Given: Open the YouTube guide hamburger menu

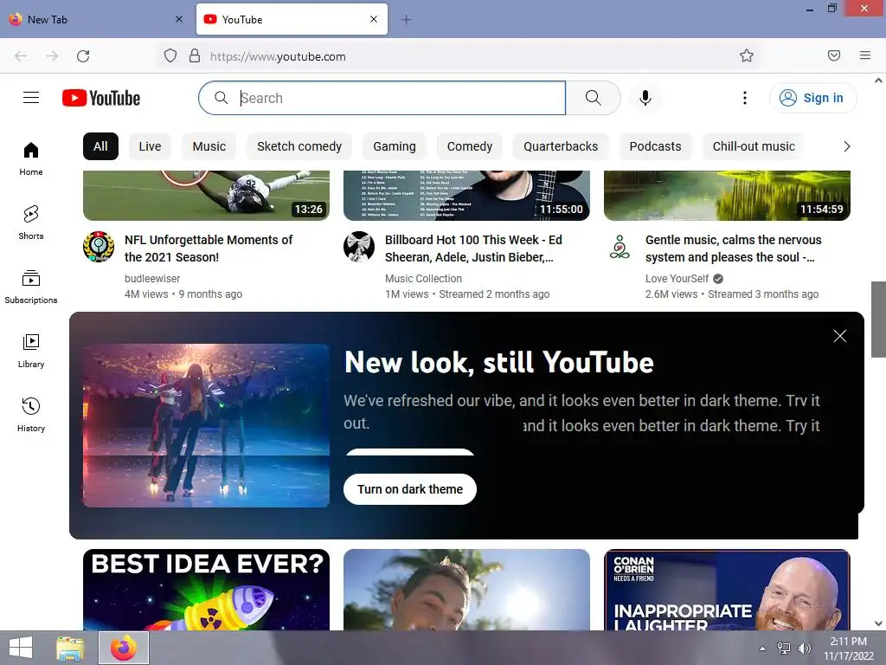Looking at the screenshot, I should coord(31,98).
